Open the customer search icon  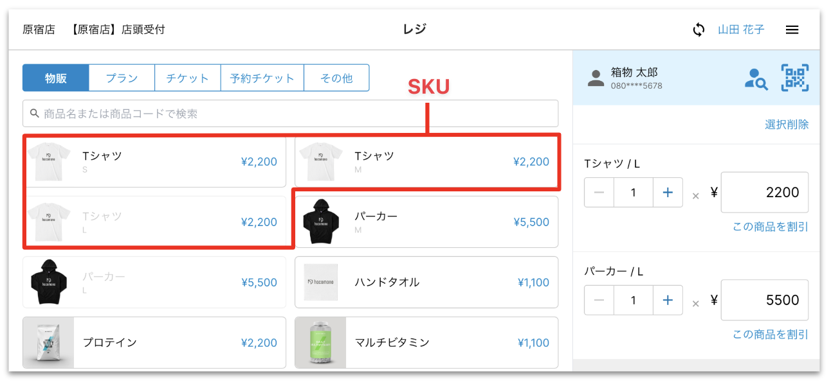(756, 78)
